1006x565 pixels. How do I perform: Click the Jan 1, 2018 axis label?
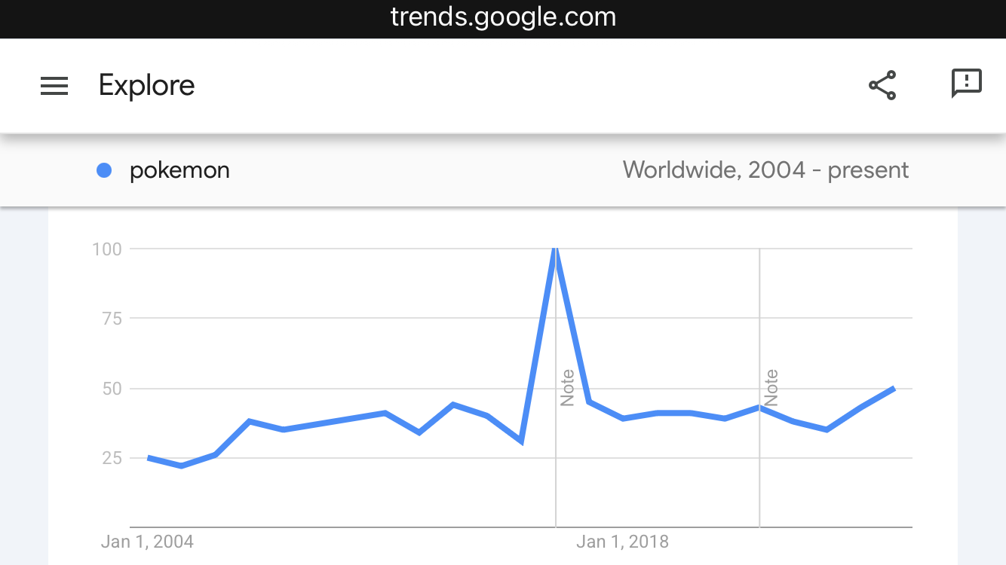(x=622, y=542)
